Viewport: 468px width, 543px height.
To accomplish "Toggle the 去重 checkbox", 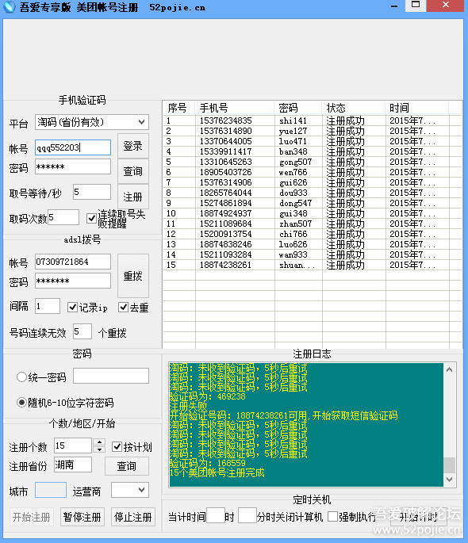I will click(x=123, y=307).
